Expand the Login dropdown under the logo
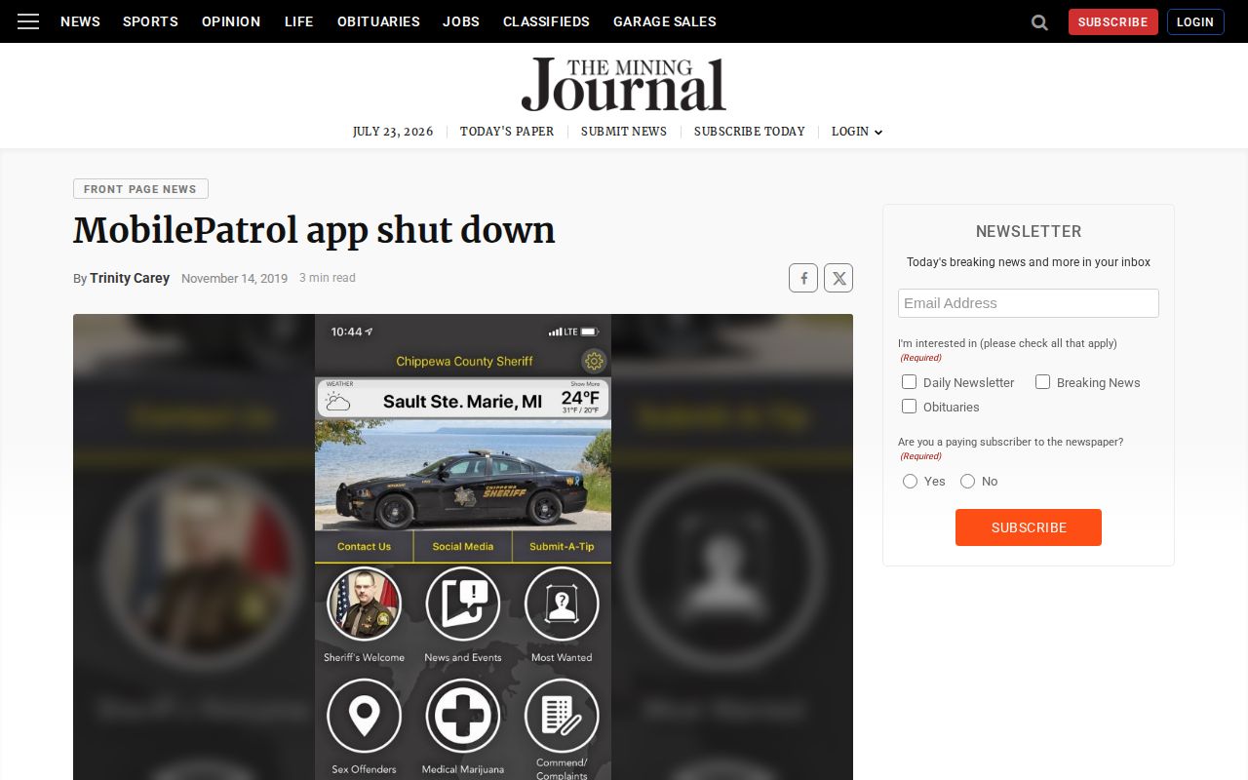 tap(857, 132)
